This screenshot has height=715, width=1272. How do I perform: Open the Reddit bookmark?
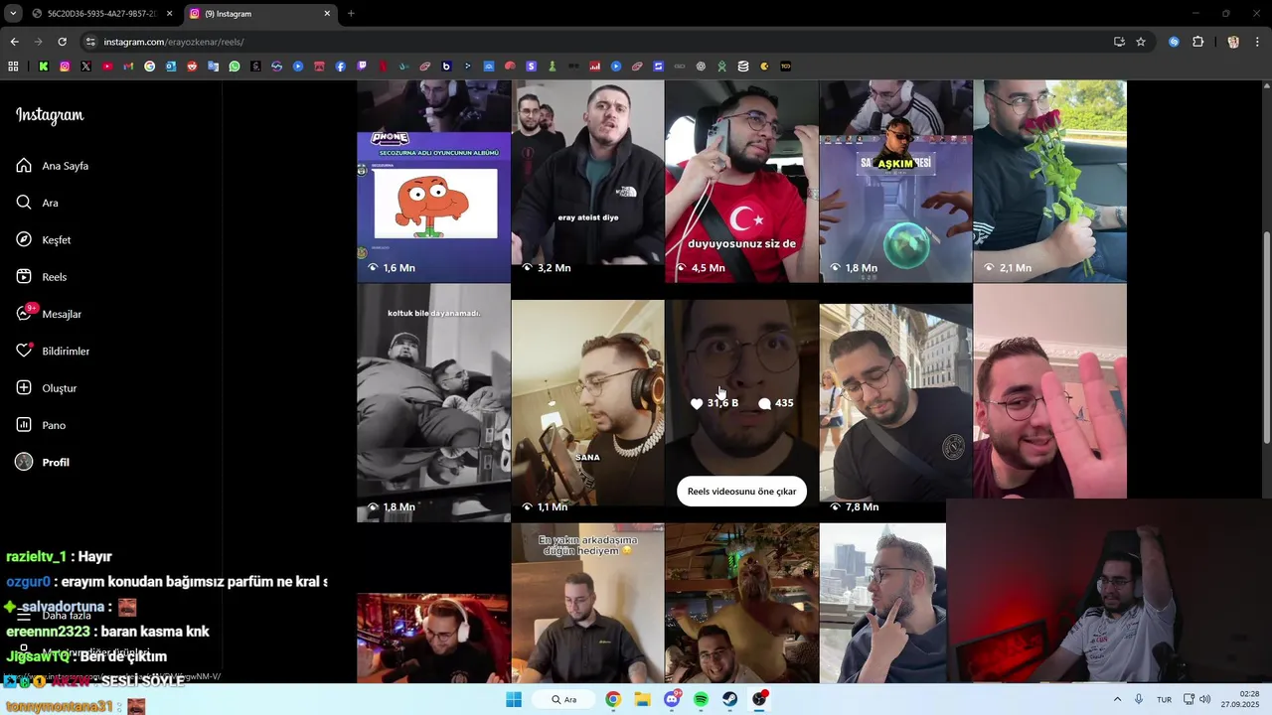coord(192,67)
